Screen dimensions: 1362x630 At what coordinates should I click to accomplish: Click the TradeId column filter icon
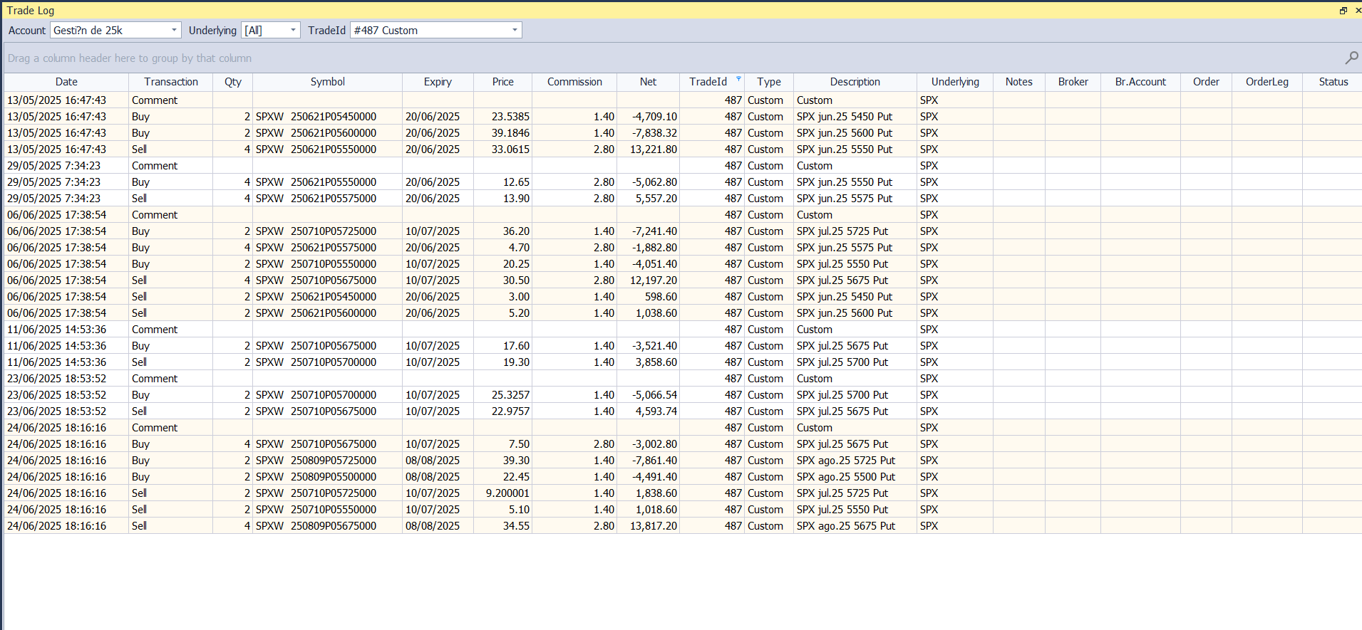pos(738,79)
